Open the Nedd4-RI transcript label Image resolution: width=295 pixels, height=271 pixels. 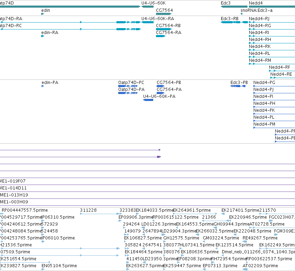[259, 33]
